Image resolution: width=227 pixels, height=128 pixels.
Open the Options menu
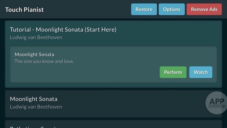172,9
